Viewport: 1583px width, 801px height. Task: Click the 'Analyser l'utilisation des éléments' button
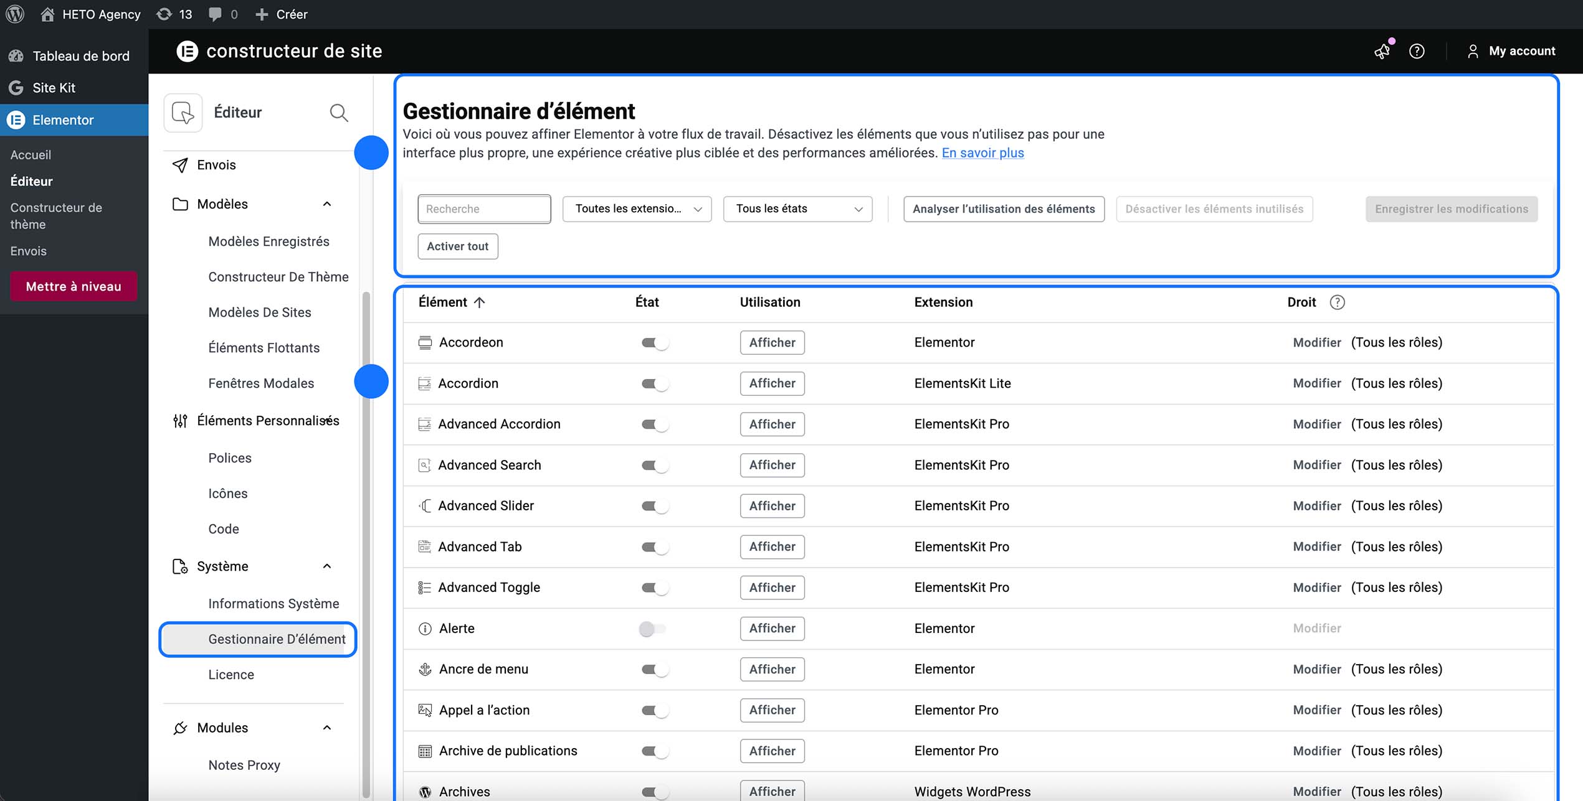[1003, 208]
